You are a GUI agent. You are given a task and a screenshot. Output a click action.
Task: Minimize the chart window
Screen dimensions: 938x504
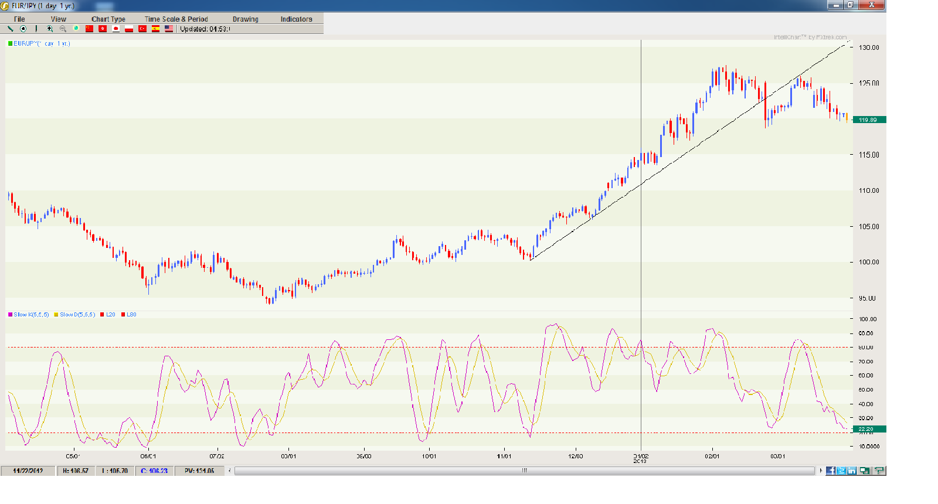tap(835, 5)
